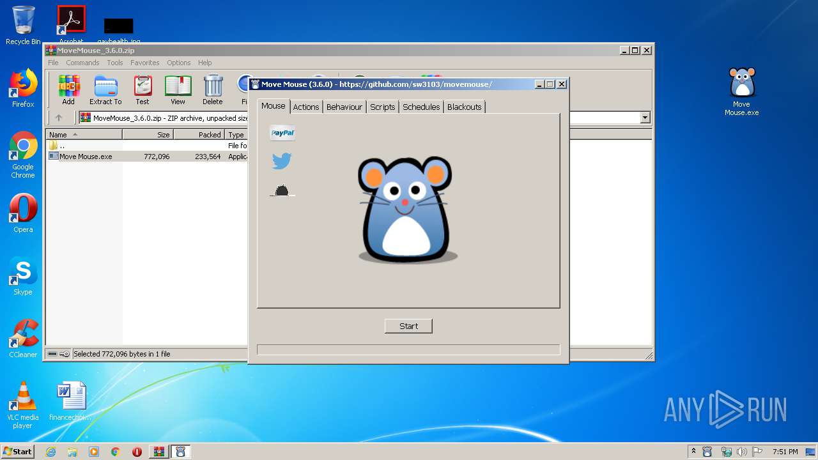Viewport: 818px width, 460px height.
Task: Click the Action Center flag tray icon
Action: tap(757, 452)
